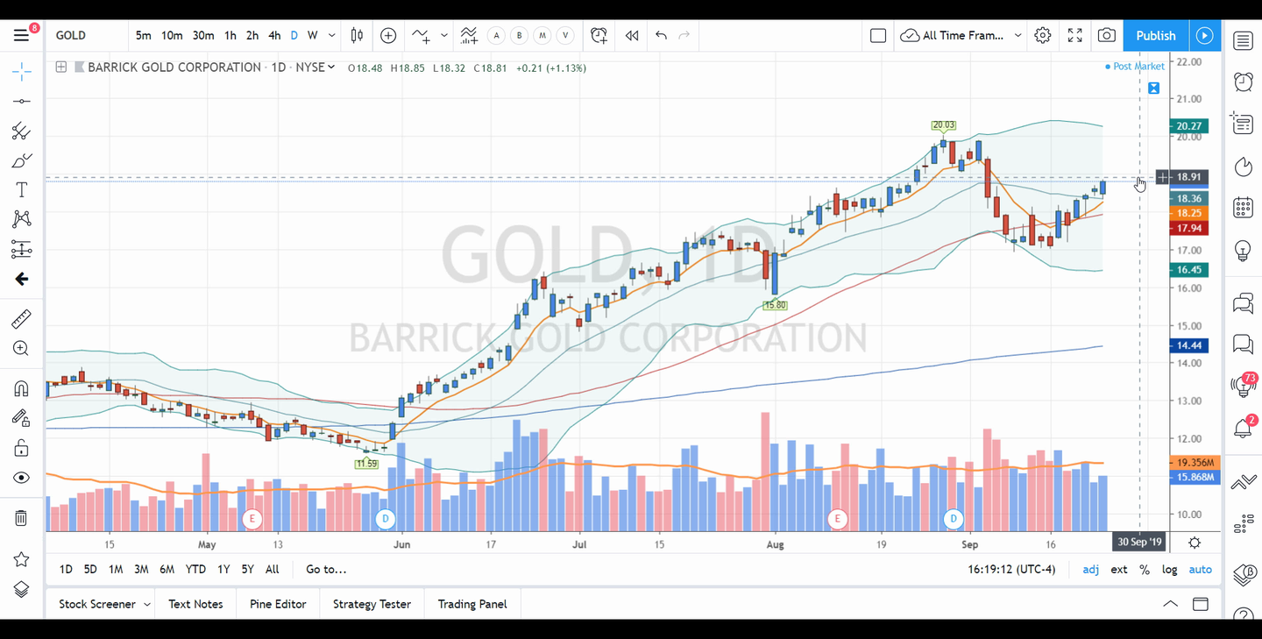The width and height of the screenshot is (1262, 639).
Task: Expand the Stock Screener dropdown arrow
Action: 147,605
